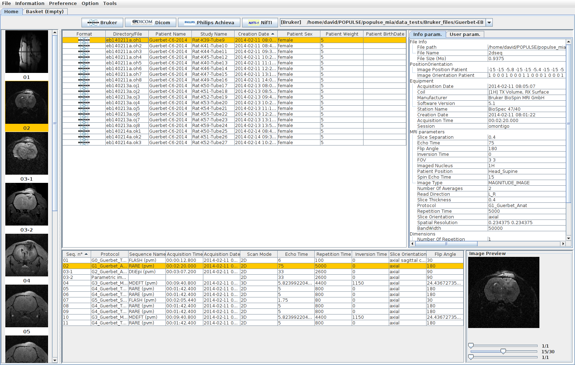The image size is (575, 365).
Task: Select thumbnail 01 in the sidebar
Action: tap(27, 52)
